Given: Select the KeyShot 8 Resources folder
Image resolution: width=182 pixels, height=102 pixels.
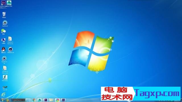Looking at the screenshot, I should tap(10, 39).
